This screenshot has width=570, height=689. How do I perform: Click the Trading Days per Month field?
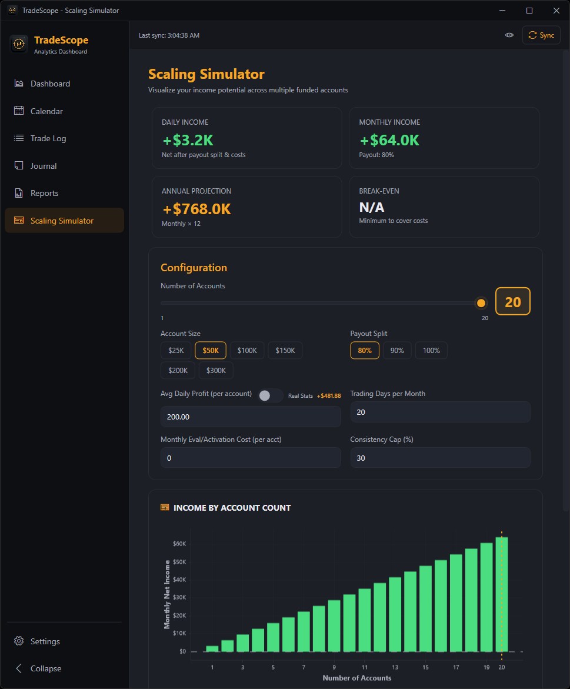pyautogui.click(x=440, y=412)
